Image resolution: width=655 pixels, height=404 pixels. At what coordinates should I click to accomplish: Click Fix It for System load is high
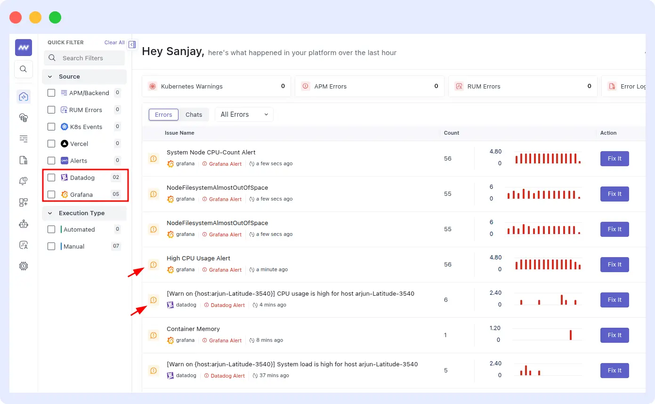click(615, 371)
